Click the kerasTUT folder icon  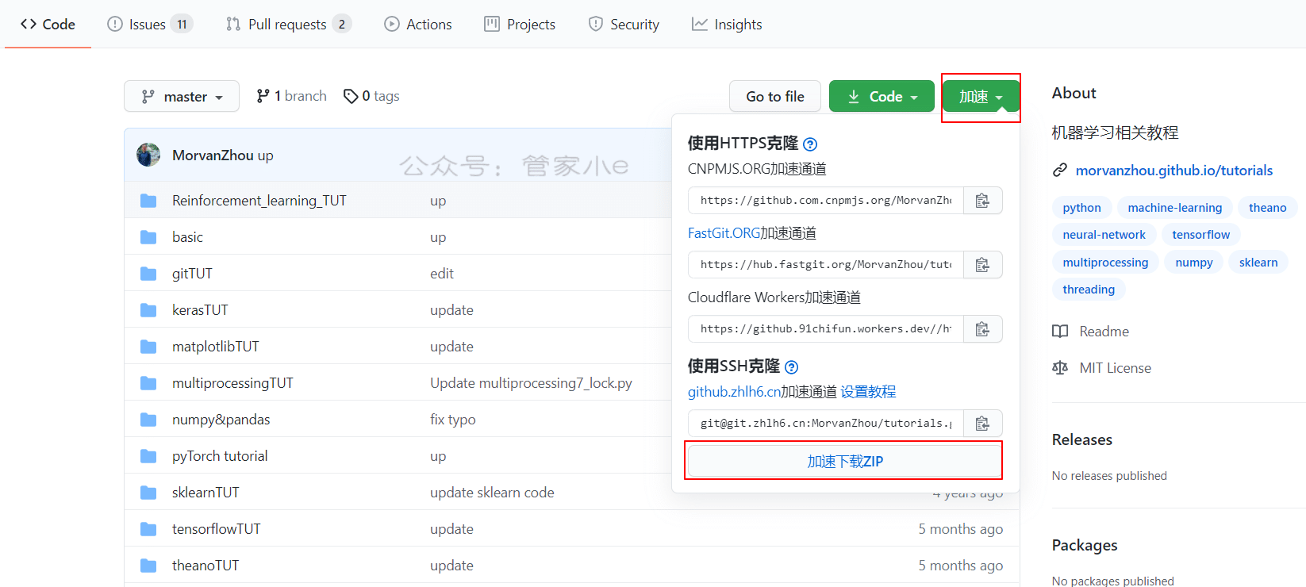148,310
